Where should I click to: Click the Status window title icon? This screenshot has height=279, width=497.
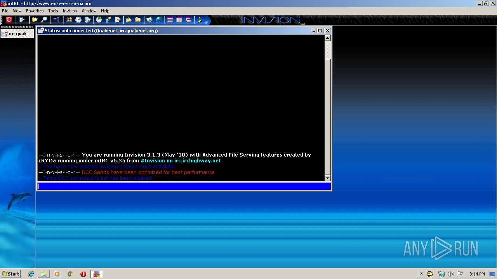pos(41,31)
